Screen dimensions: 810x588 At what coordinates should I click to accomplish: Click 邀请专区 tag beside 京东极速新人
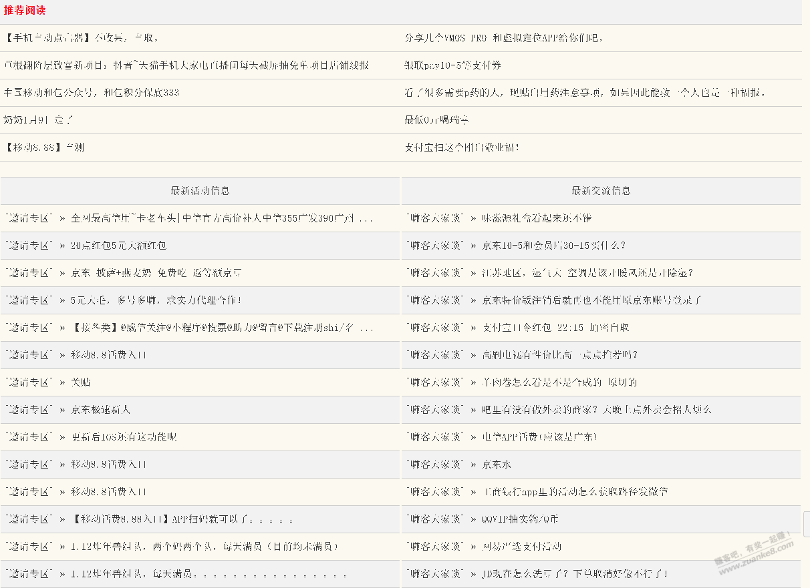coord(28,410)
